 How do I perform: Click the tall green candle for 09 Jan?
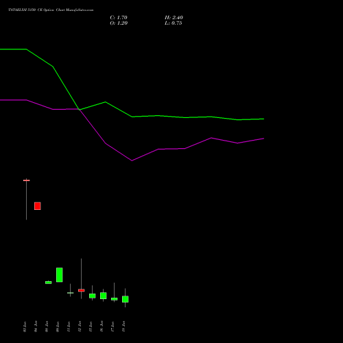tap(60, 275)
